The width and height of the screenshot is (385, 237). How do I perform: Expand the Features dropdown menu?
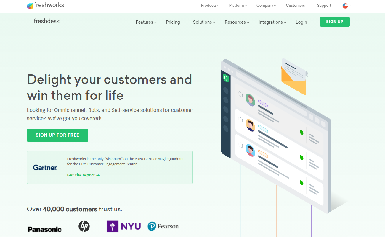coord(146,22)
